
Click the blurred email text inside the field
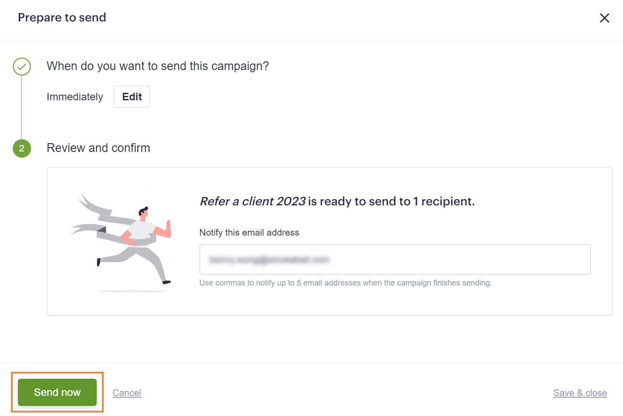click(x=269, y=260)
